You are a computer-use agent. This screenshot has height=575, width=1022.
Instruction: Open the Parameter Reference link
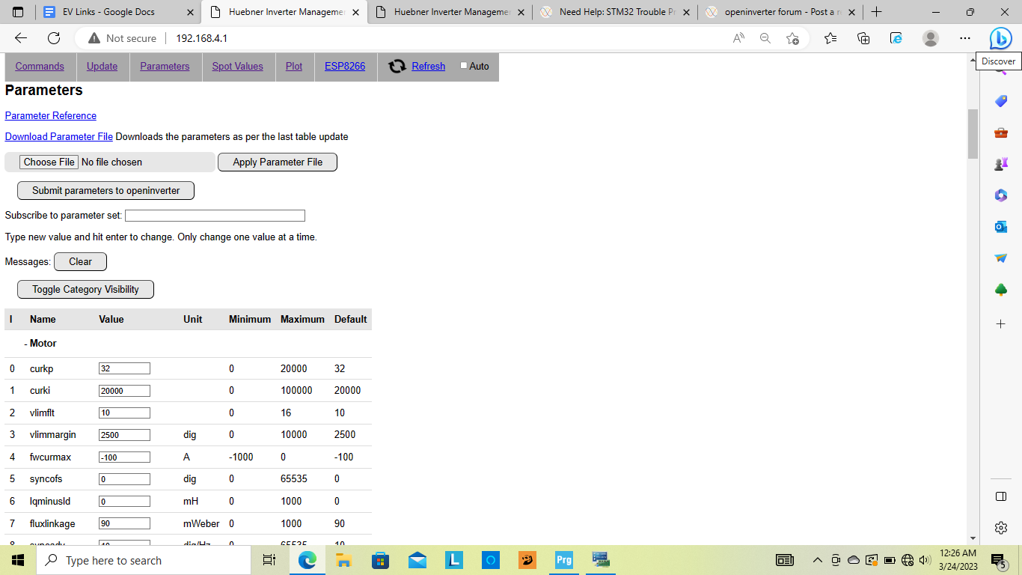[x=51, y=115]
